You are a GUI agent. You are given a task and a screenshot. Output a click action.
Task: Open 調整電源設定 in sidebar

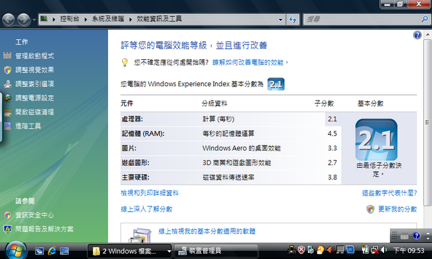click(34, 98)
